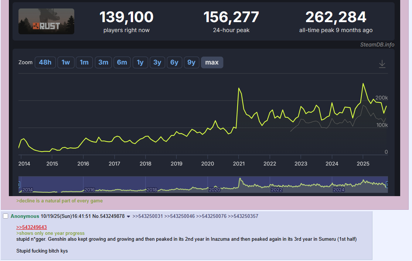Open quoted post link >>543249643

coord(31,227)
